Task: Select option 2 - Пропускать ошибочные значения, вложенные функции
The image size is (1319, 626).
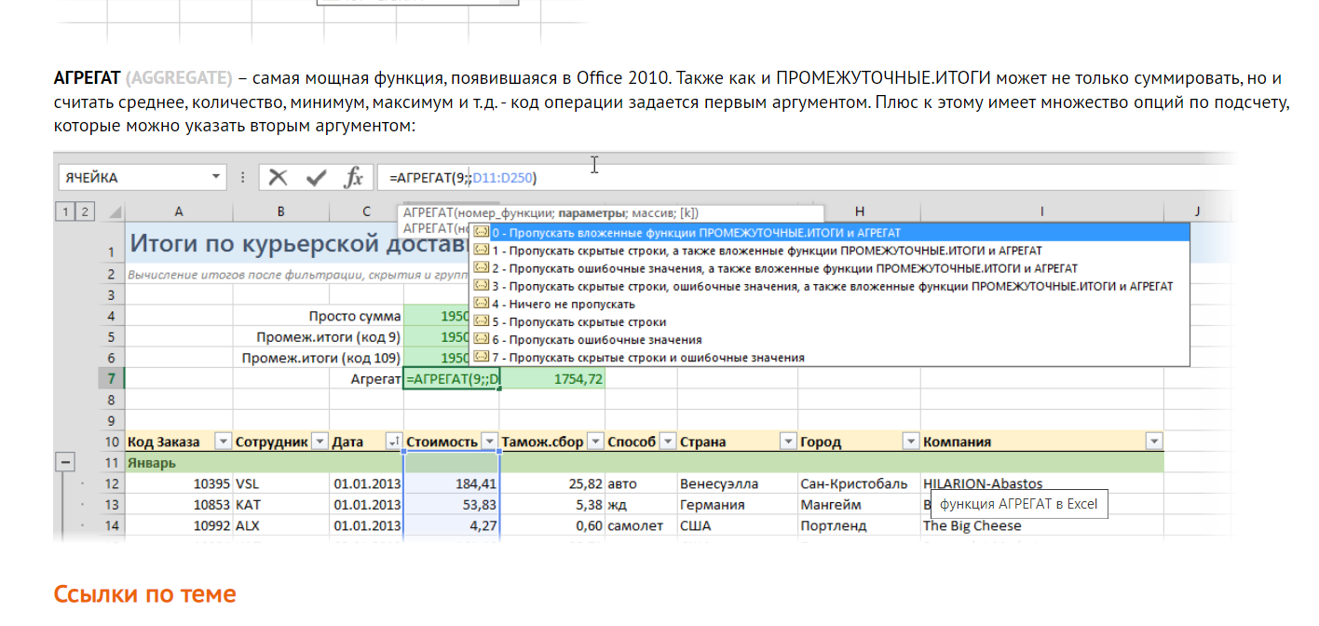Action: pos(829,268)
